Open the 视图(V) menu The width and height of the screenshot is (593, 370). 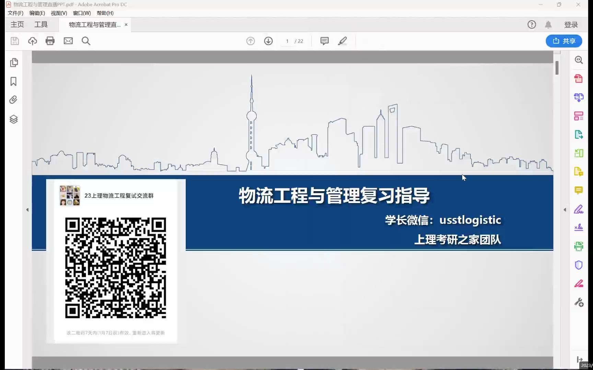[59, 13]
